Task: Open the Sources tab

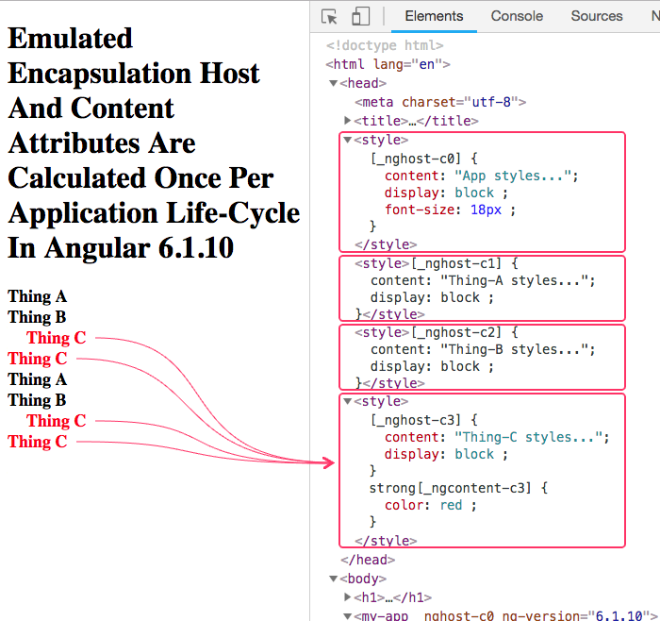Action: point(596,16)
